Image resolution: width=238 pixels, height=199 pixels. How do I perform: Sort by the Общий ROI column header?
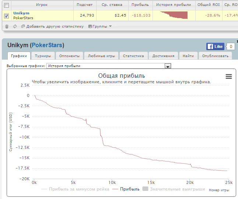(x=209, y=5)
